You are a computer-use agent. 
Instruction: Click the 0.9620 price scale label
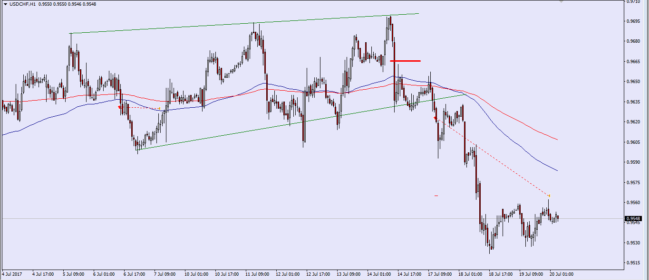633,122
